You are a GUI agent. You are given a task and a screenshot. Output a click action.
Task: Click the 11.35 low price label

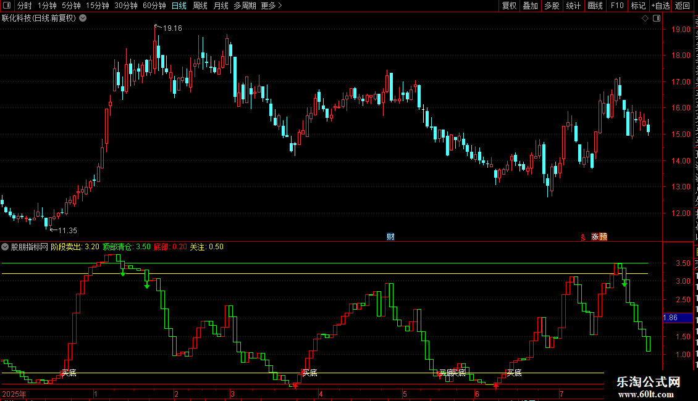pyautogui.click(x=67, y=230)
